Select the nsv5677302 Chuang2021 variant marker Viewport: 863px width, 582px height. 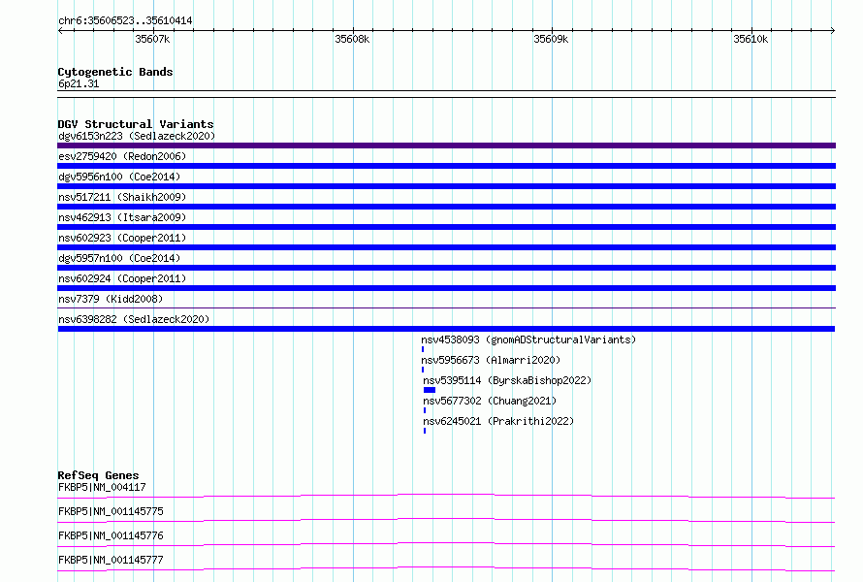tap(425, 410)
